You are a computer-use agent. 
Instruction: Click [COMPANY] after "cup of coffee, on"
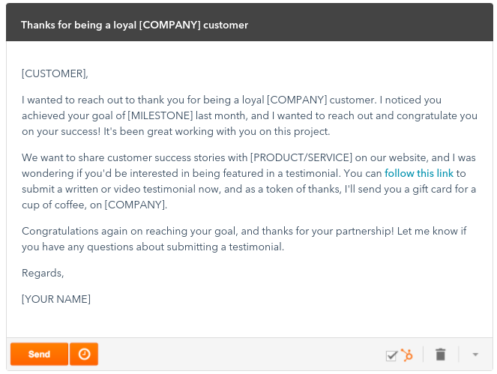pos(136,205)
